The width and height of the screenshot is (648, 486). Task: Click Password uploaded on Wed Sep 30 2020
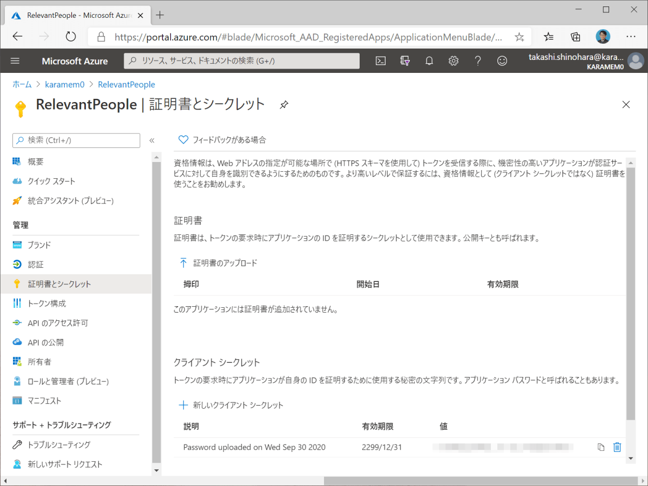coord(254,447)
